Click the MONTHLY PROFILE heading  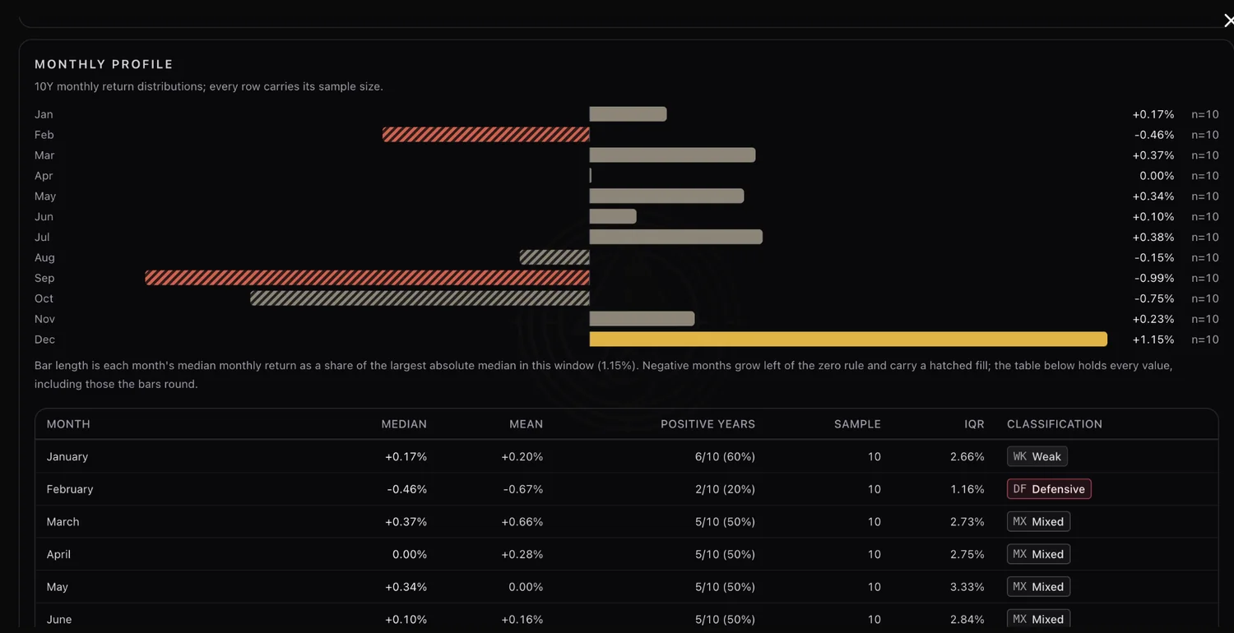click(x=104, y=64)
